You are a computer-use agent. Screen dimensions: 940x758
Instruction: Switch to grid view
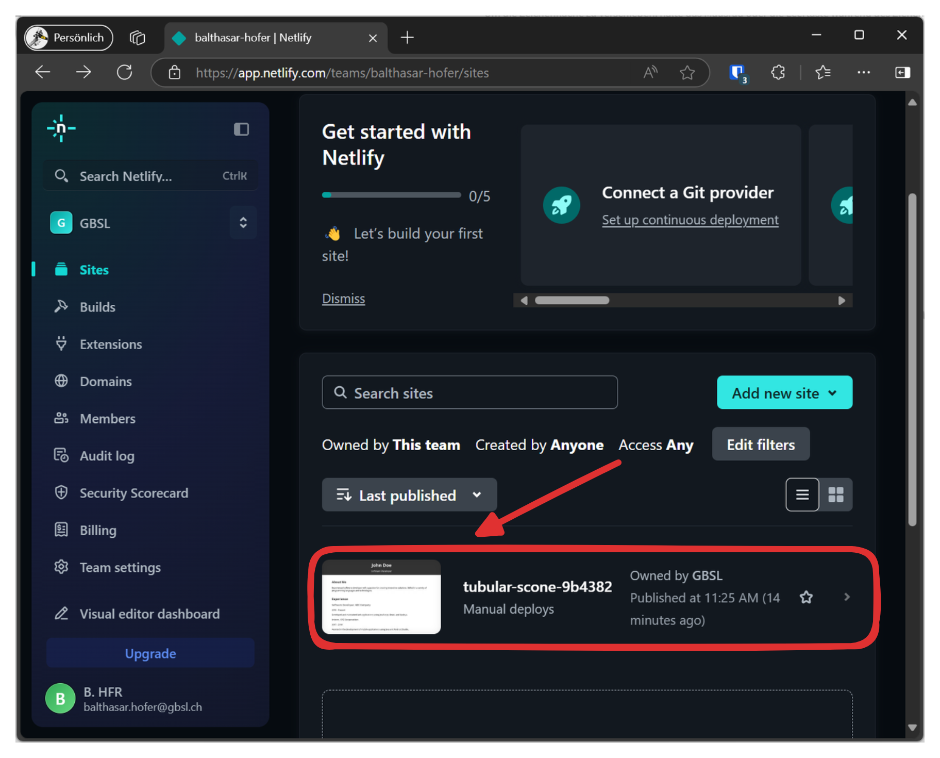pos(836,495)
